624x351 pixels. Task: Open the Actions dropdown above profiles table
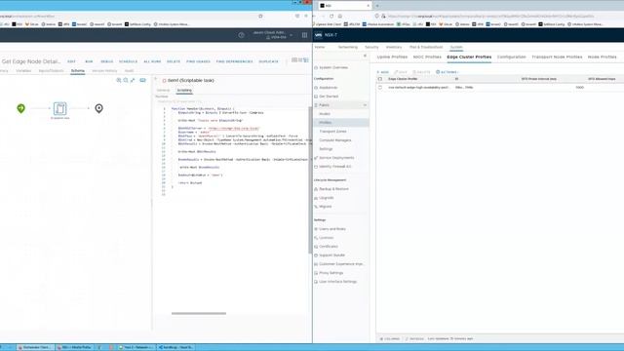(x=448, y=72)
